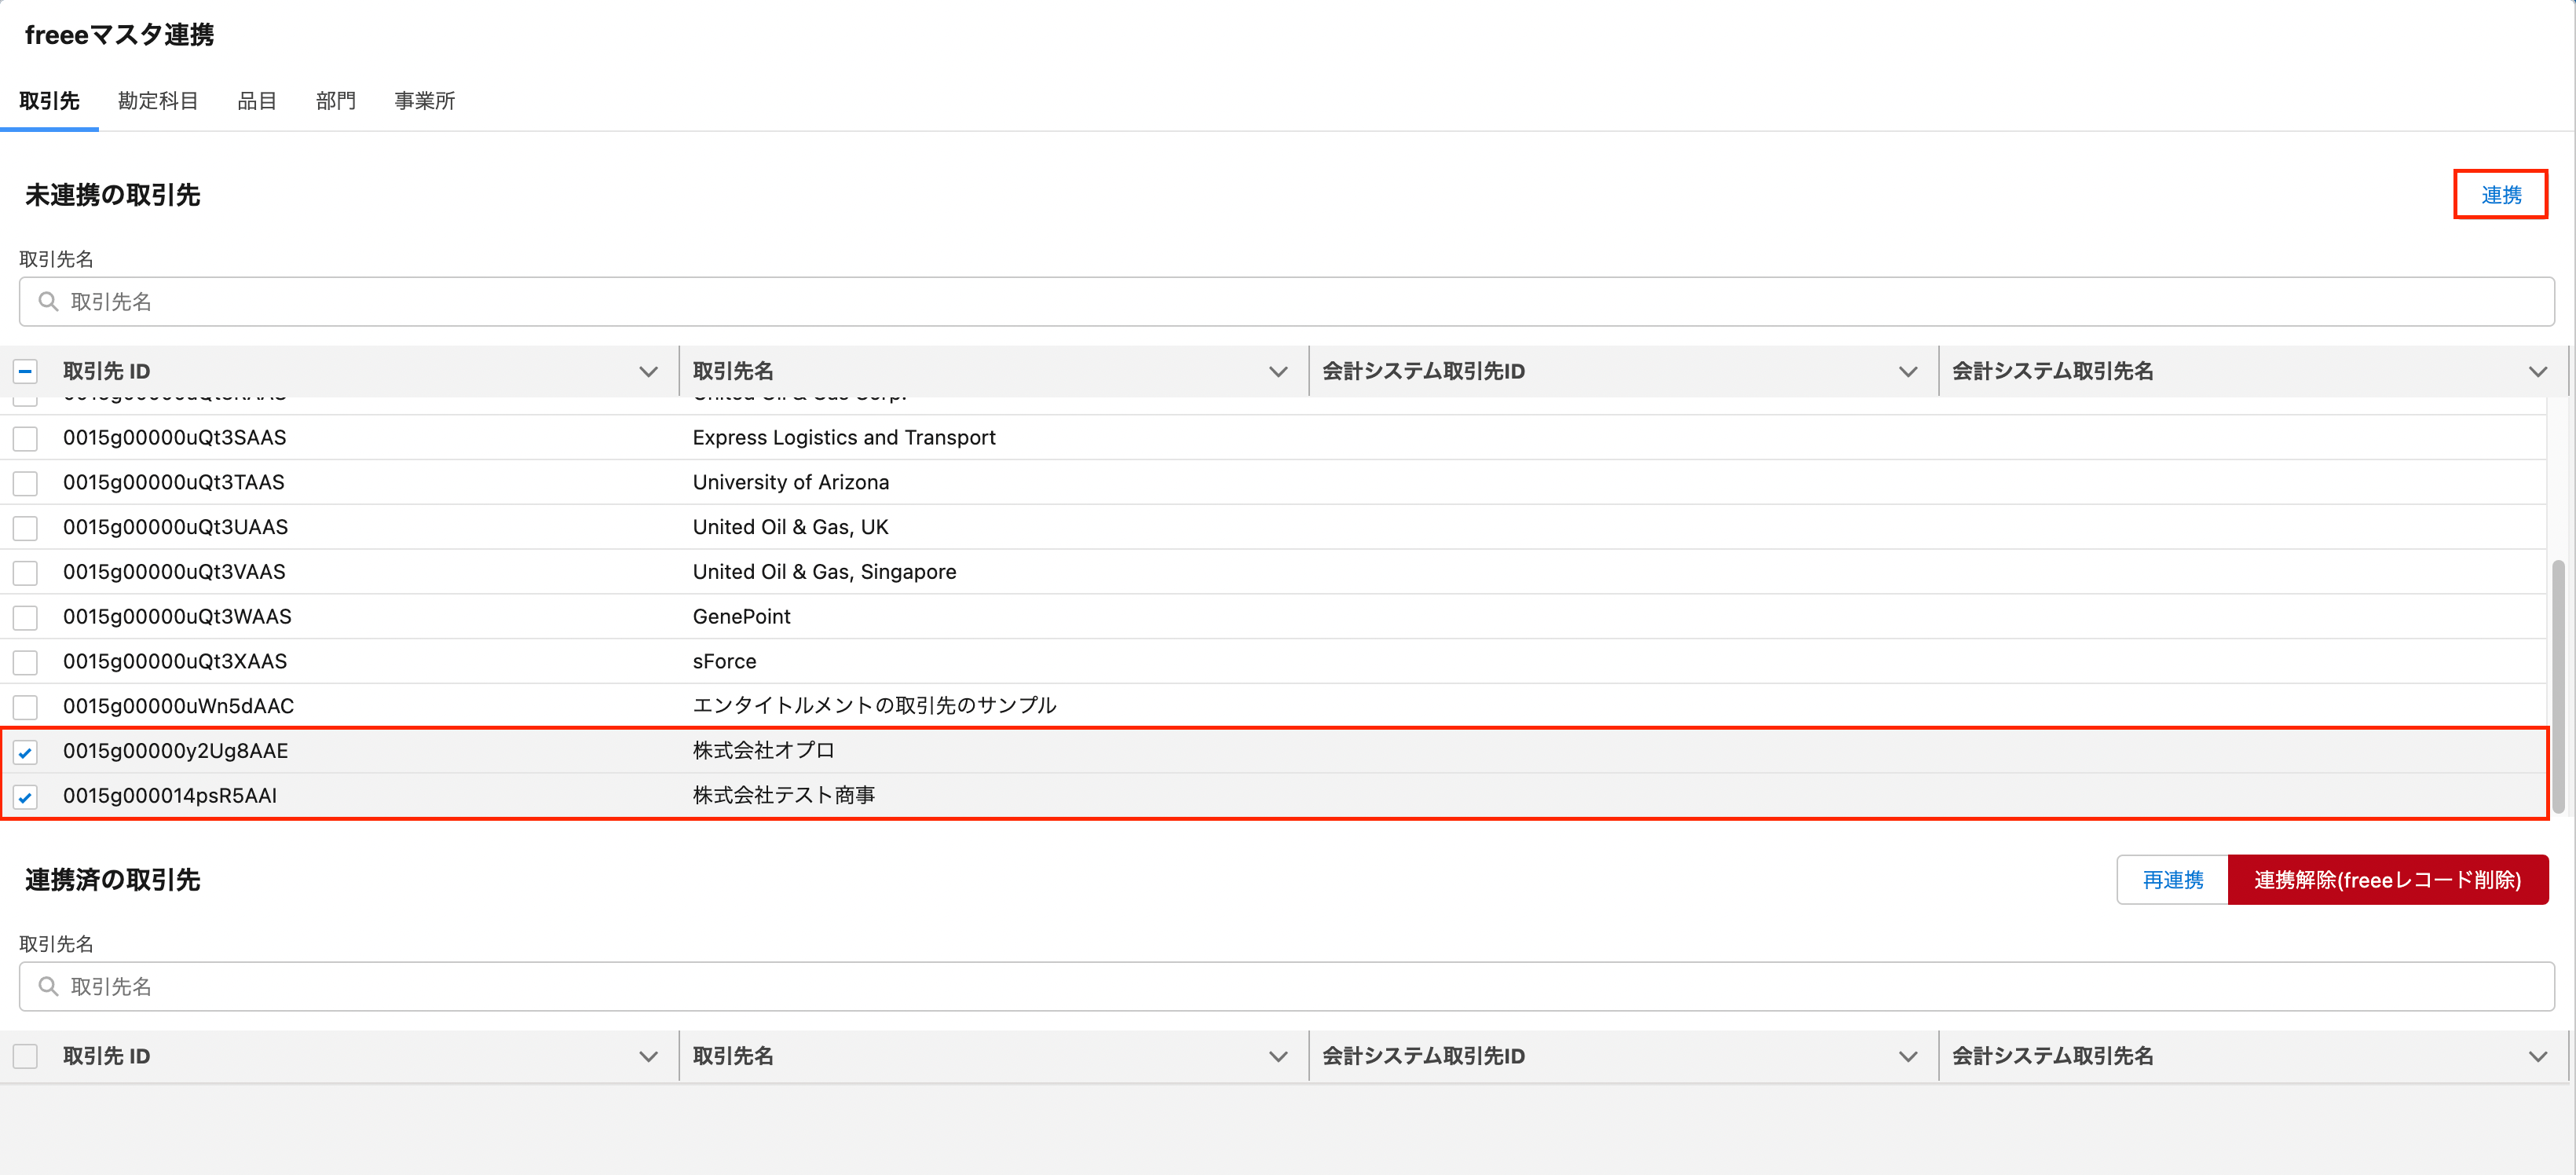Click search icon in upper 取引先名 field
Viewport: 2576px width, 1175px height.
(47, 301)
